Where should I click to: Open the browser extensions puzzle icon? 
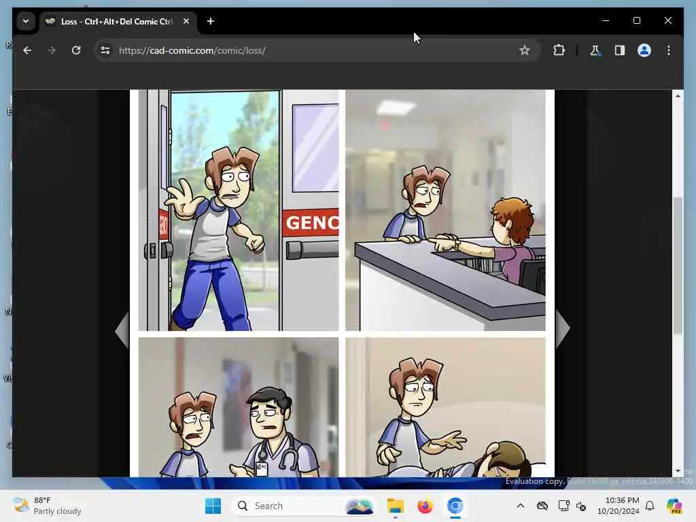(x=559, y=50)
